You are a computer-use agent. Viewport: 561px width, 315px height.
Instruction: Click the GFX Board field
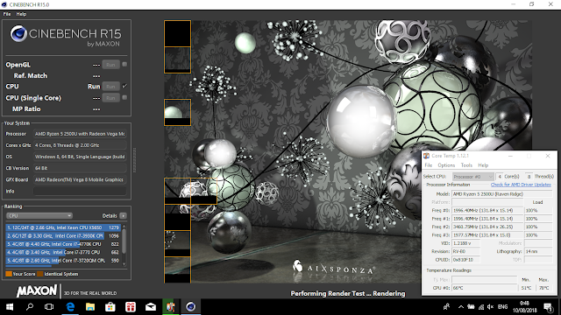pos(80,179)
